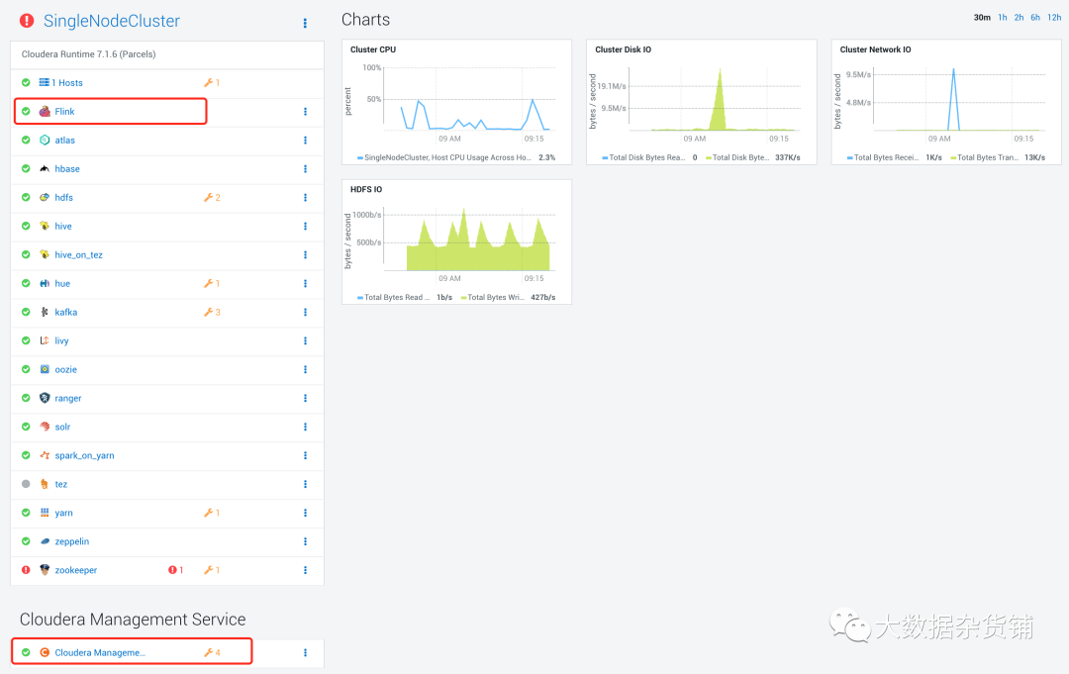Click the wrench icon next to Cloudera Management Service
Viewport: 1069px width, 674px height.
[x=209, y=653]
